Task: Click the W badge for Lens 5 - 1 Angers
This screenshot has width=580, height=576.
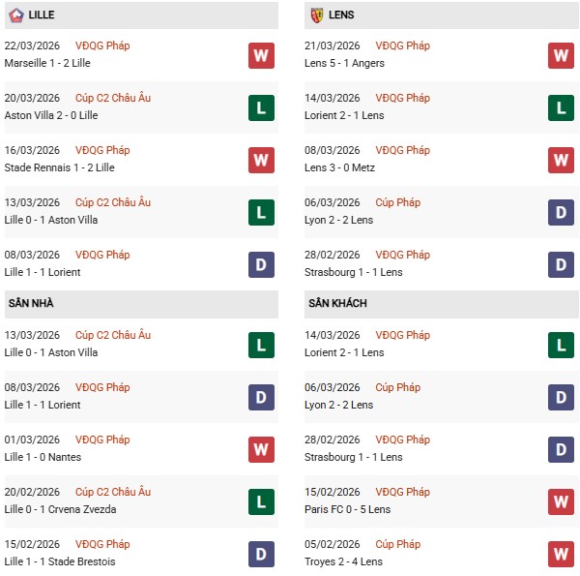Action: click(x=562, y=55)
